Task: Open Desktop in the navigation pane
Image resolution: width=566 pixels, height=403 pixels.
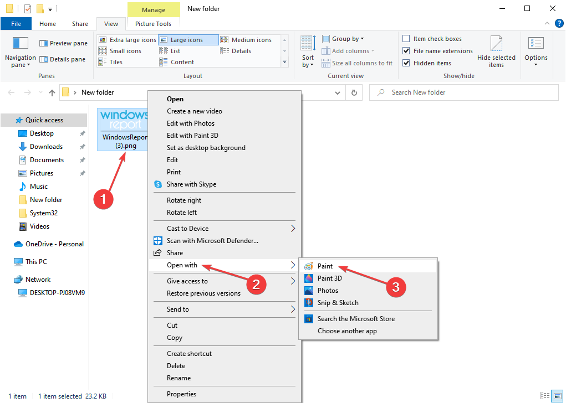Action: (42, 133)
